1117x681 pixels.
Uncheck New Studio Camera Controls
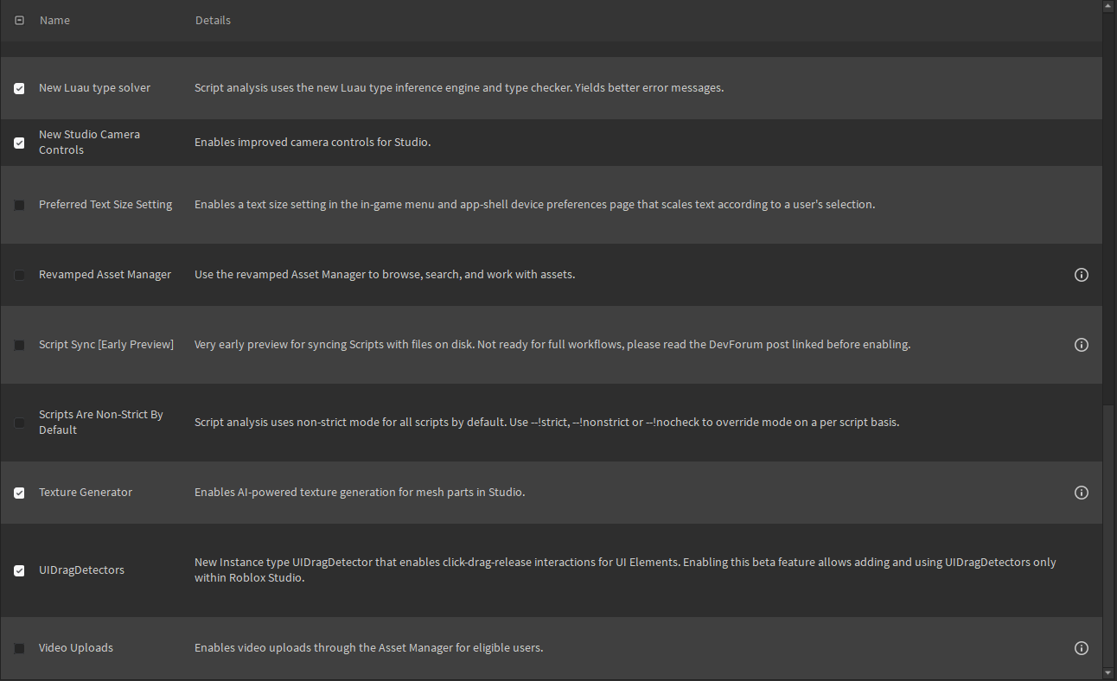[x=19, y=143]
